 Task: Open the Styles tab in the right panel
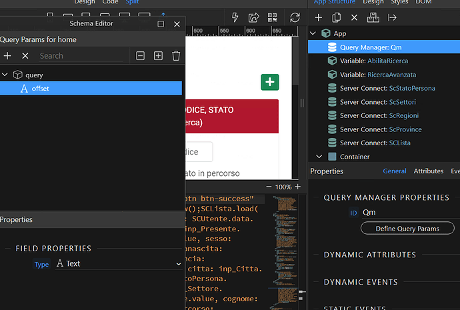tap(399, 2)
